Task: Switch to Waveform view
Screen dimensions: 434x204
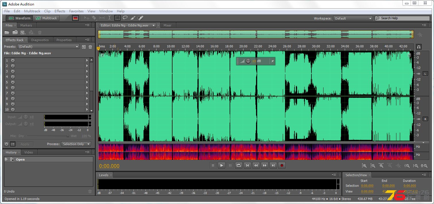Action: click(x=19, y=18)
